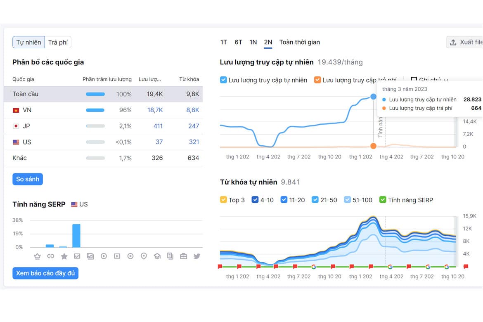
Task: Select the 1T time range
Action: pos(224,42)
